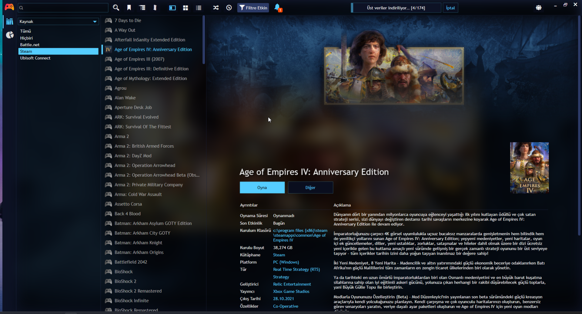The width and height of the screenshot is (582, 314).
Task: Select Battlefield 2042 in the list
Action: tap(153, 262)
